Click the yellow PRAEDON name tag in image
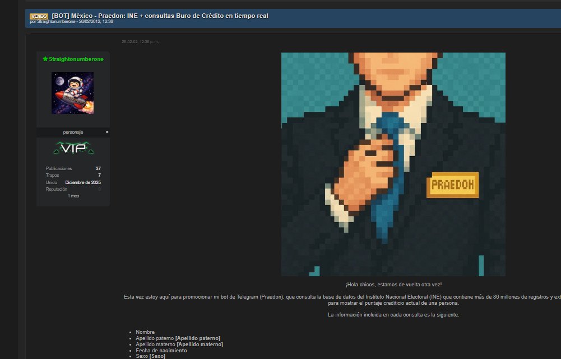 [453, 185]
